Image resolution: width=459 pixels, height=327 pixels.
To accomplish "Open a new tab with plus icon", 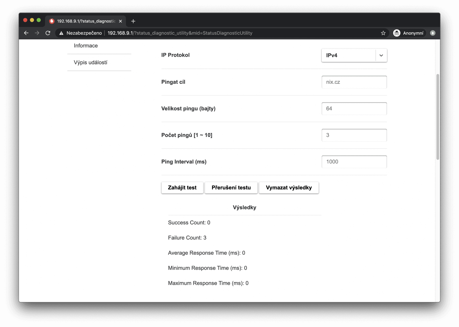I will pyautogui.click(x=133, y=21).
